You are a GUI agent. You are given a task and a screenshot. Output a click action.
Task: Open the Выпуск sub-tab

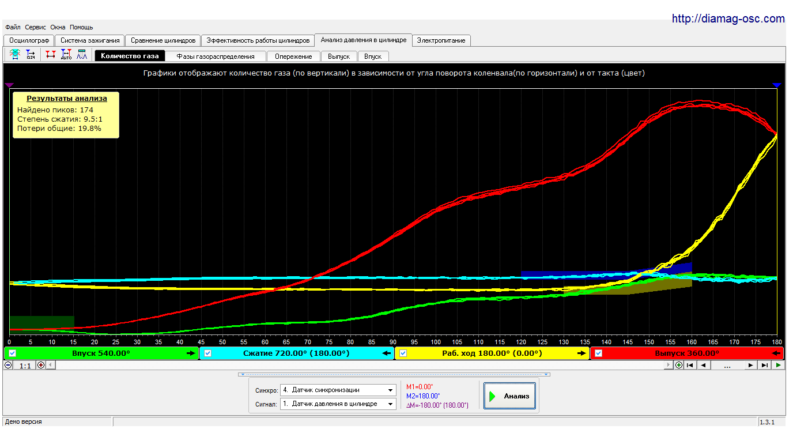[x=339, y=57]
